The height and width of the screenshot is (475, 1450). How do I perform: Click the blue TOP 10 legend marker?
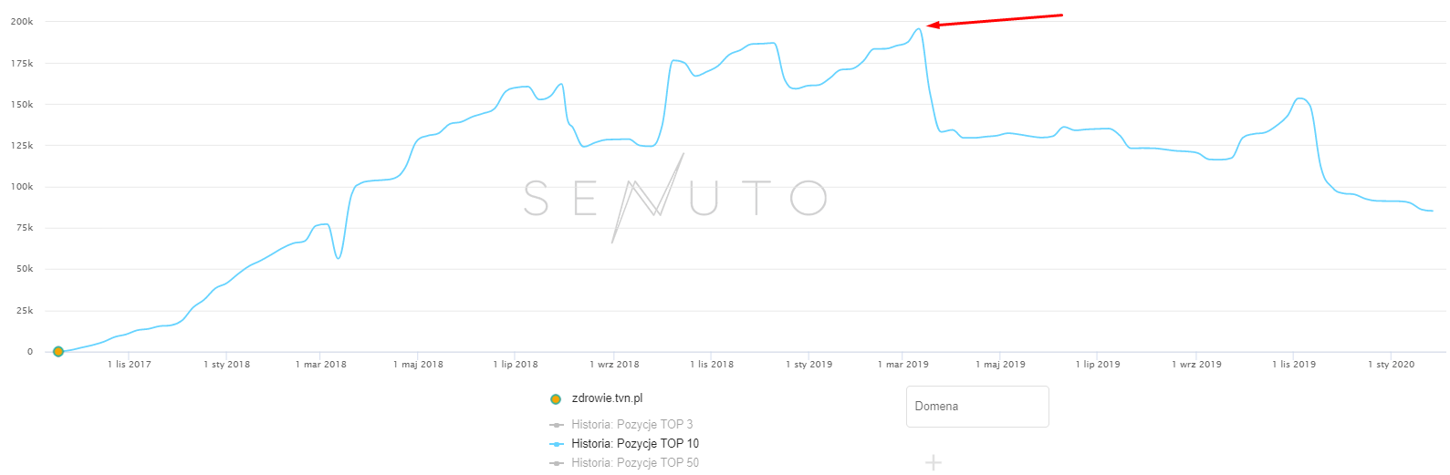coord(556,444)
